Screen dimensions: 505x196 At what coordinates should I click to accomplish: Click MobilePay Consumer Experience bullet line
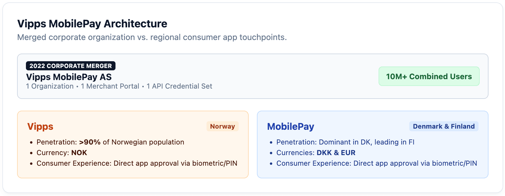[x=377, y=163]
